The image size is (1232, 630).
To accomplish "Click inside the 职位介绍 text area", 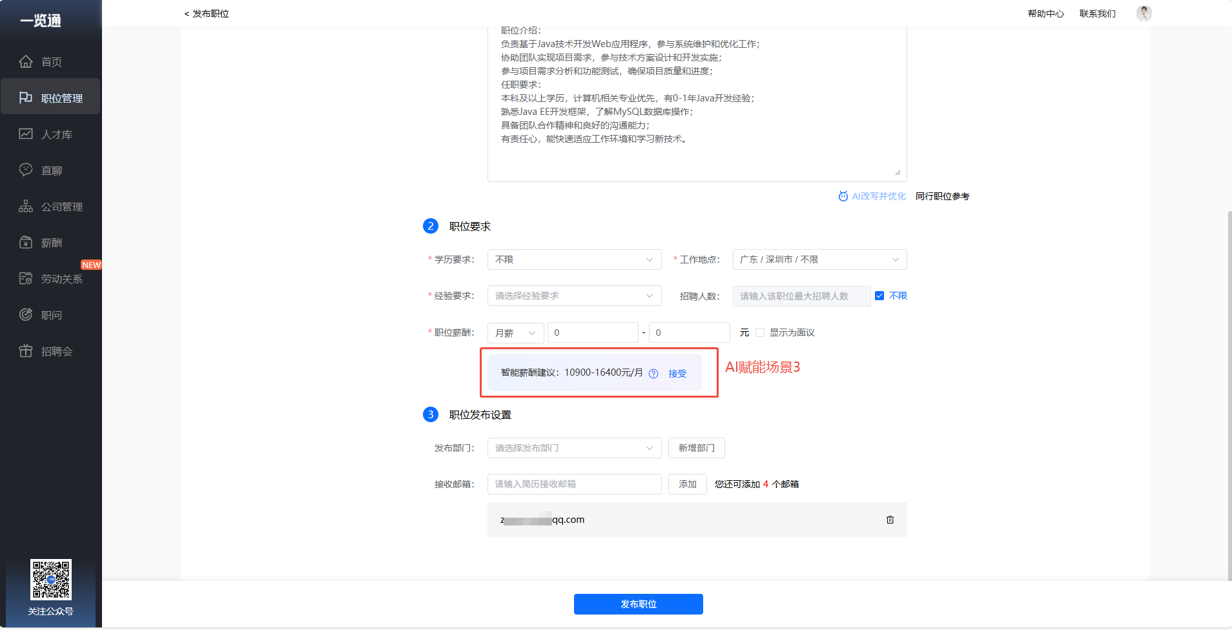I will [697, 103].
